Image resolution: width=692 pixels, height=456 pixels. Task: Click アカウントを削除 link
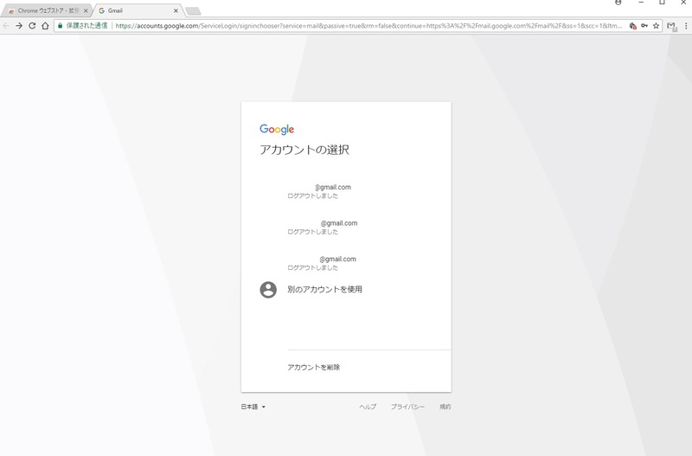pyautogui.click(x=314, y=367)
